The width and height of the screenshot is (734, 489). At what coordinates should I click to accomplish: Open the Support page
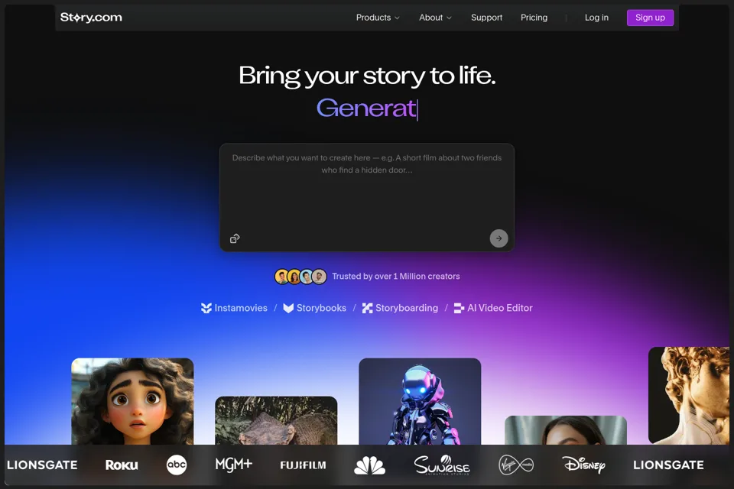click(486, 18)
